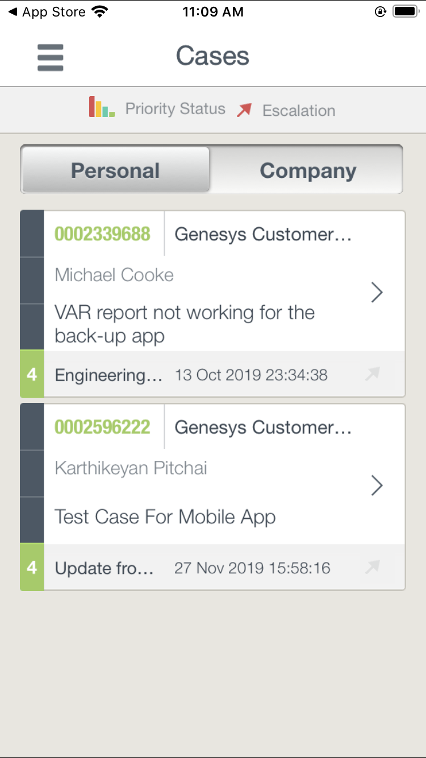Viewport: 426px width, 758px height.
Task: Click the Priority Status bar chart icon
Action: 102,107
